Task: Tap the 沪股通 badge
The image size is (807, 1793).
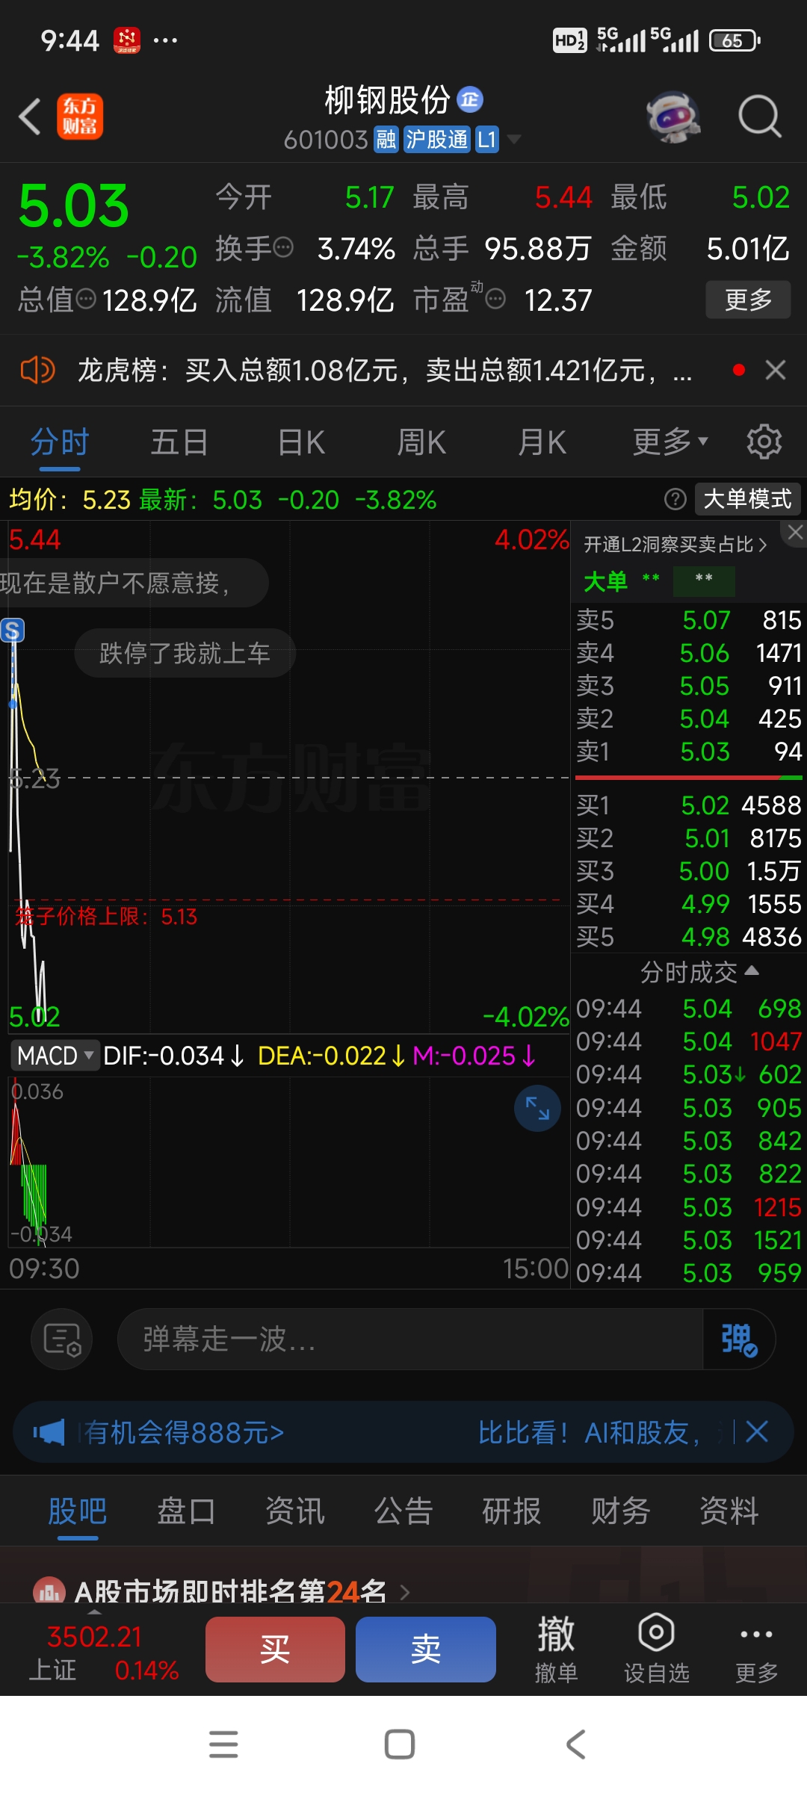Action: [x=437, y=140]
